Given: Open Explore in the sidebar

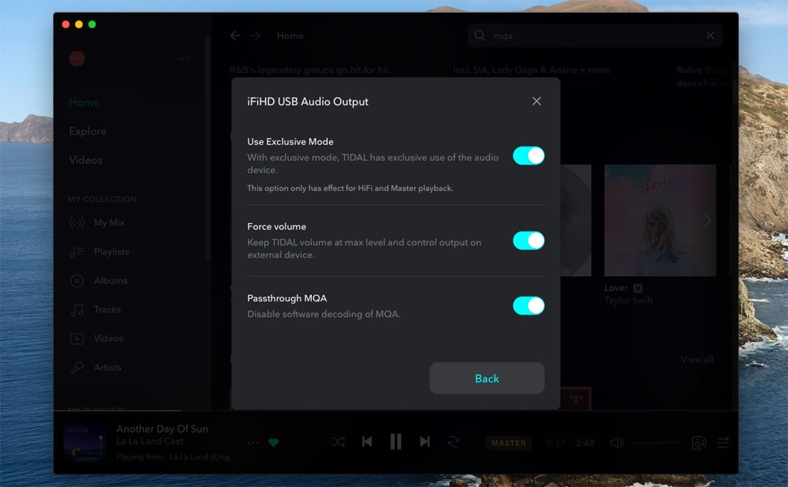Looking at the screenshot, I should coord(87,131).
